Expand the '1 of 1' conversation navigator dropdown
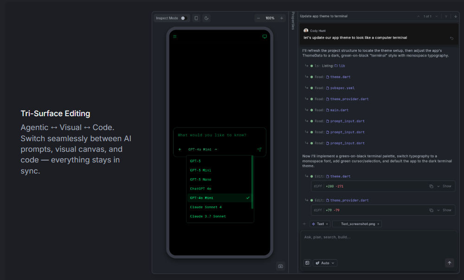 coord(436,16)
